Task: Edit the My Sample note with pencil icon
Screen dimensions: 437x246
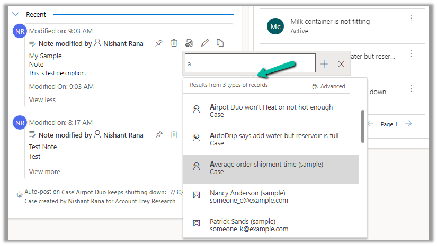Action: point(205,43)
